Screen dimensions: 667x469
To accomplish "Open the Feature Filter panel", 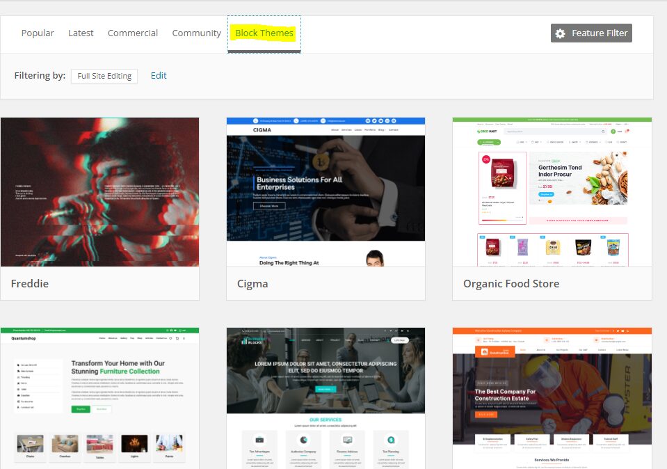I will coord(591,33).
